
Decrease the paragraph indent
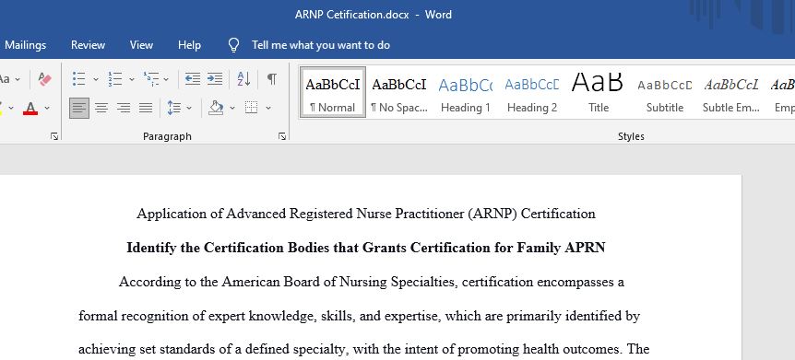[192, 79]
